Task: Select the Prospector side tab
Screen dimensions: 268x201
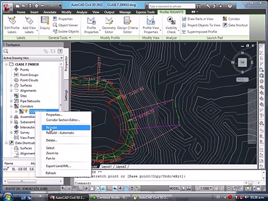Action: (66, 63)
